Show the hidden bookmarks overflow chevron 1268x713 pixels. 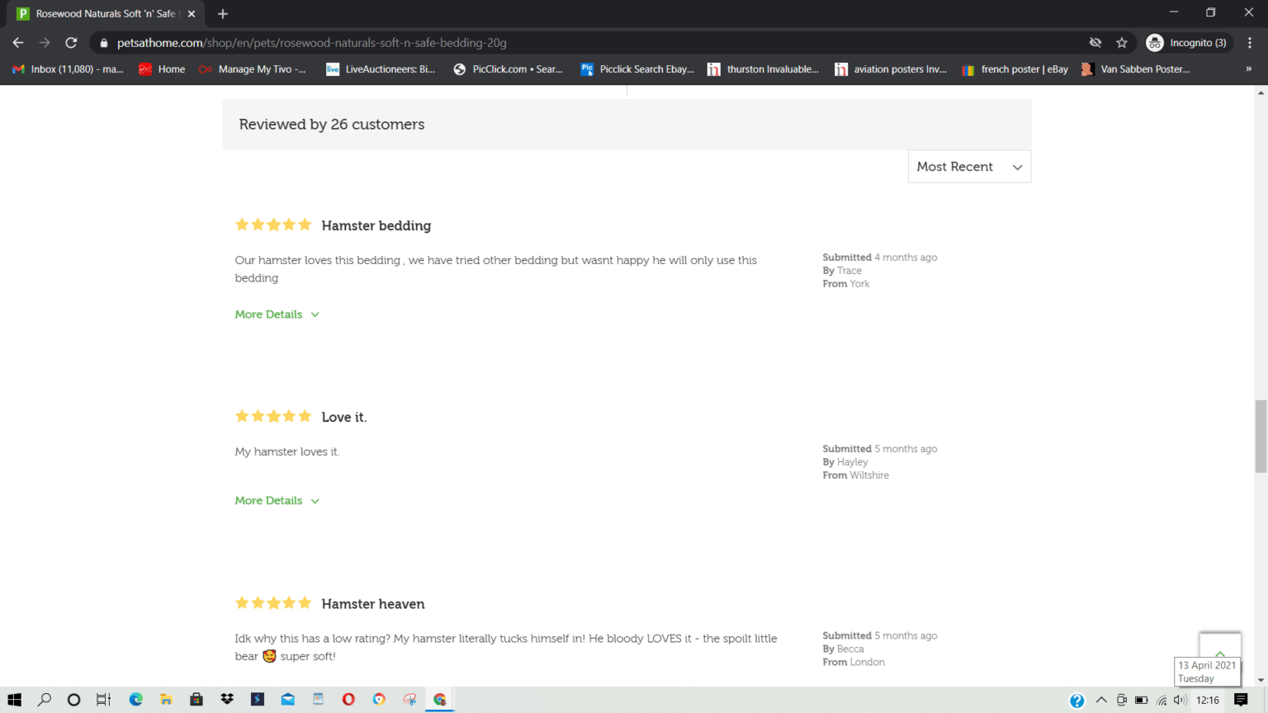tap(1248, 69)
